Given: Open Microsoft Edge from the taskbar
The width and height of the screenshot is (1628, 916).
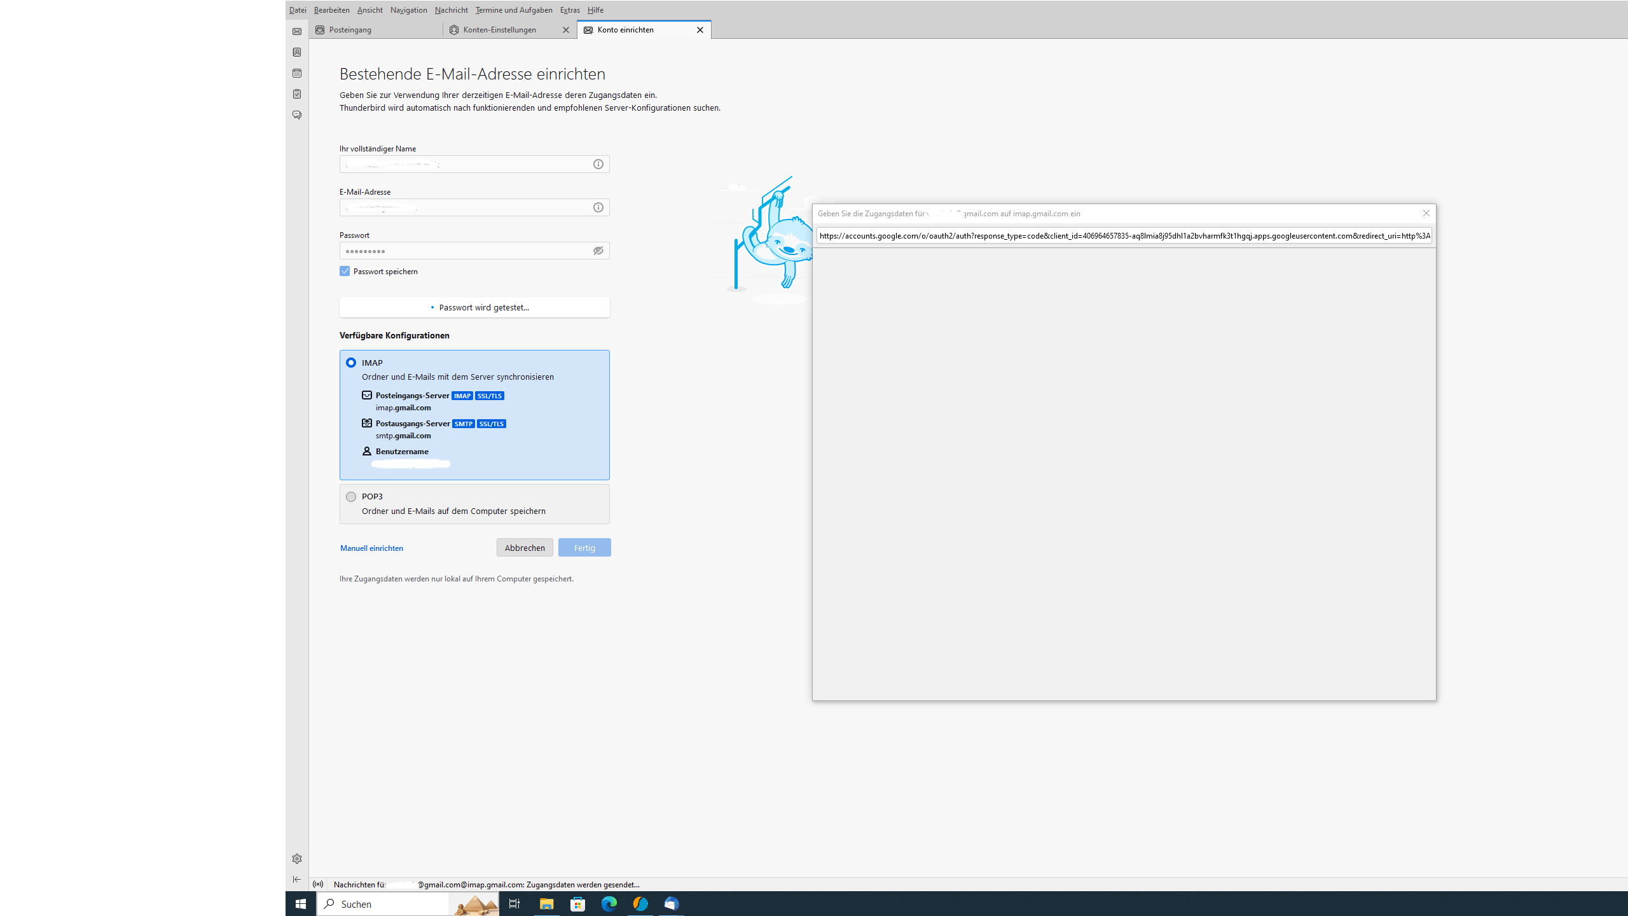Looking at the screenshot, I should pos(609,904).
